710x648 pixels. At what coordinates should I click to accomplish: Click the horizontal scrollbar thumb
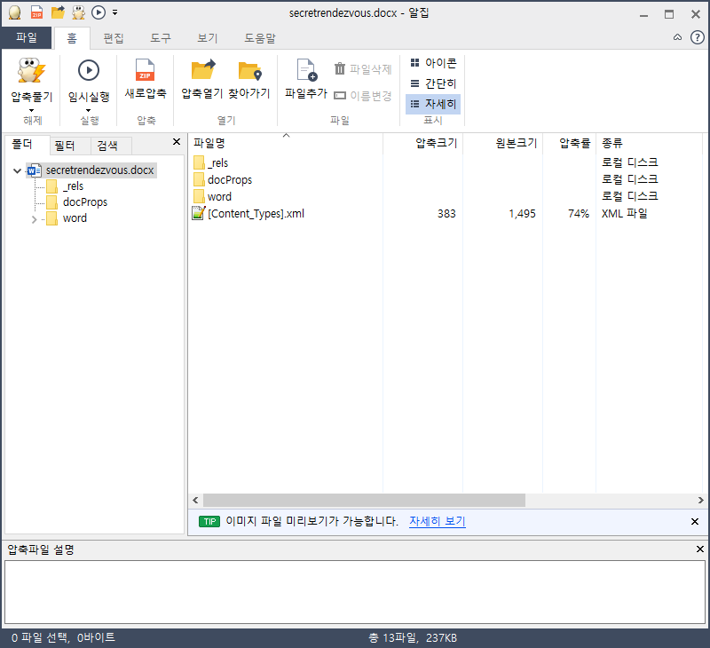tap(364, 501)
